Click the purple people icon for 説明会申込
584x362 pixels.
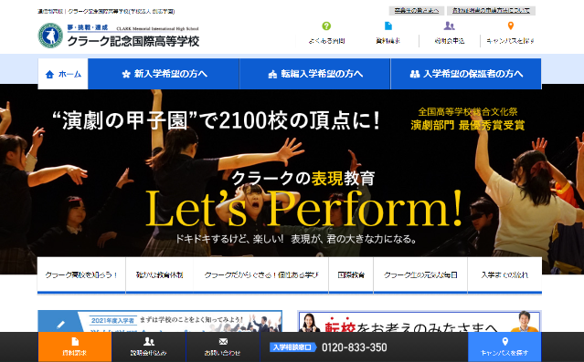point(449,26)
